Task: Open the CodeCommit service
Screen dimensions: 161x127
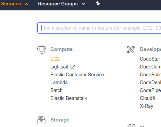Action: [150, 67]
